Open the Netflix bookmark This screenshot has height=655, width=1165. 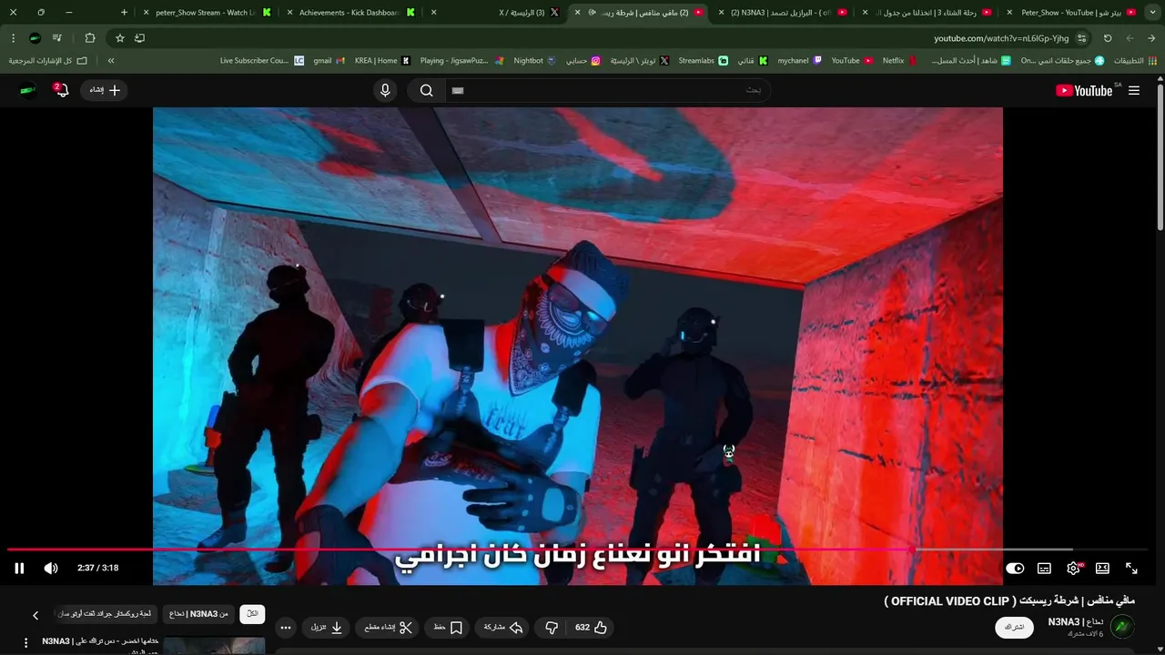pos(899,61)
